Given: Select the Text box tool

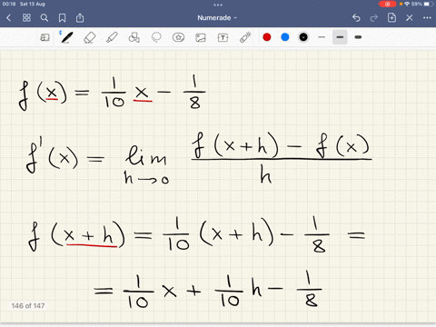Looking at the screenshot, I should tap(223, 37).
